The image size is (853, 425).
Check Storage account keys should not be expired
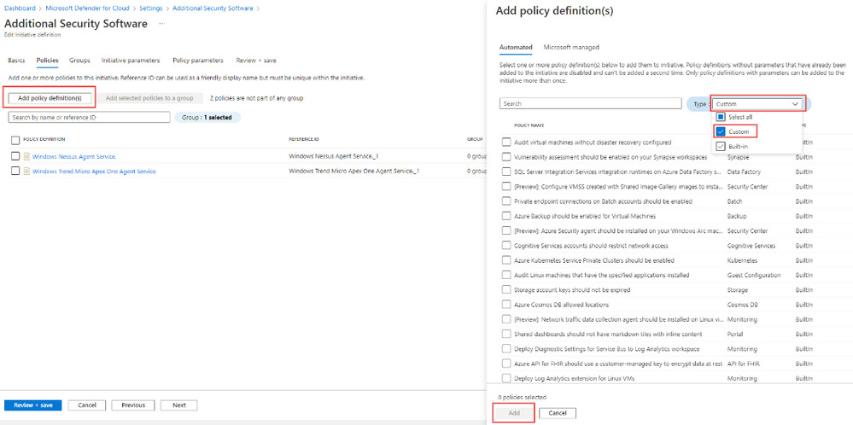(x=506, y=290)
